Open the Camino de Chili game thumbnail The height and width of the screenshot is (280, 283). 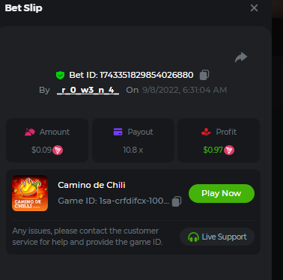click(x=30, y=193)
